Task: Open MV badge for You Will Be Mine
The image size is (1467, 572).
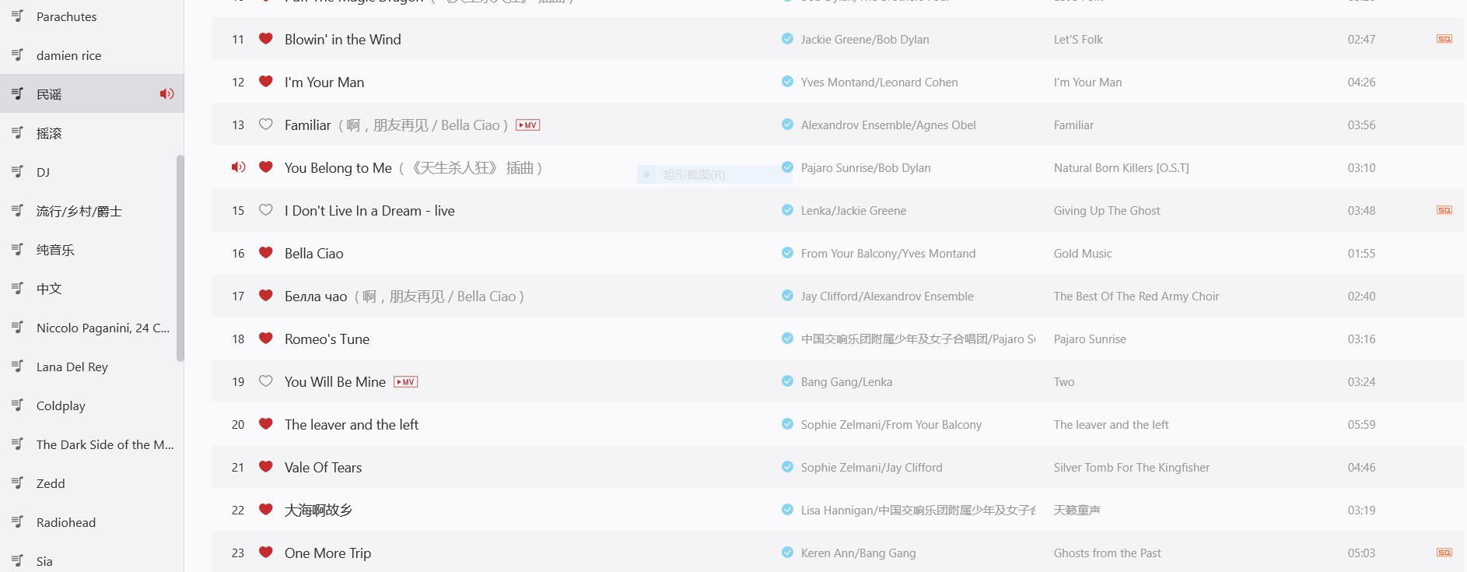Action: click(405, 382)
